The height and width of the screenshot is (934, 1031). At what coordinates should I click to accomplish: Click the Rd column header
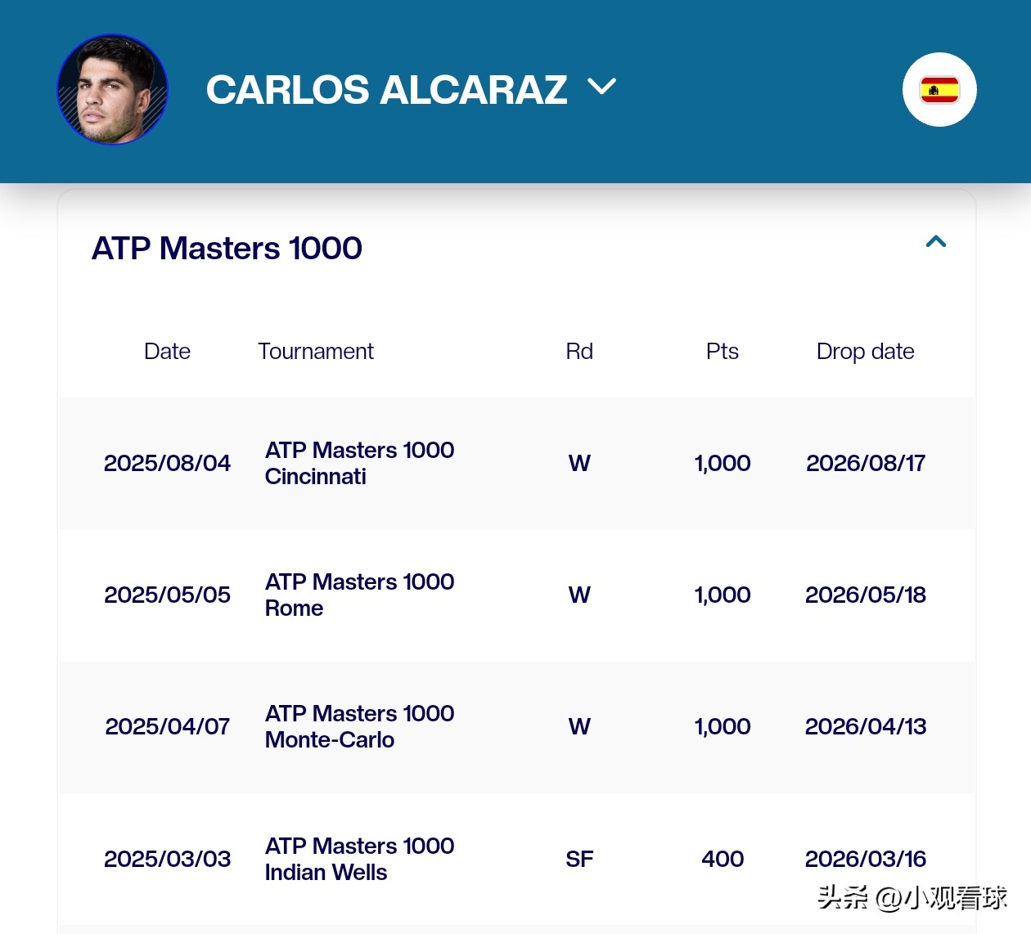(579, 352)
